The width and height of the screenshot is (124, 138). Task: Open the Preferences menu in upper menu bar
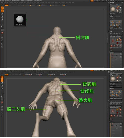click(x=42, y=2)
